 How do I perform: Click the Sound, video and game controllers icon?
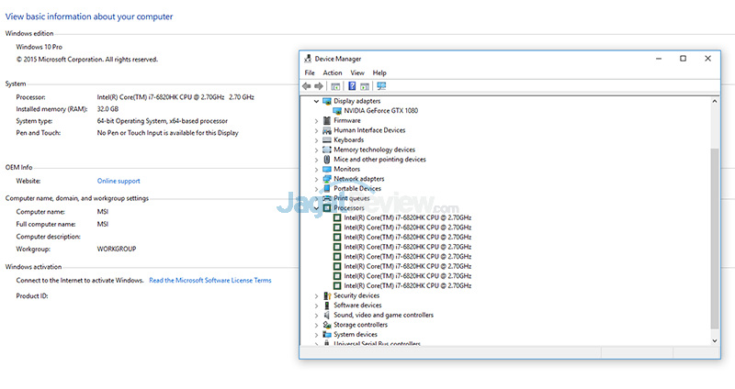click(x=327, y=315)
